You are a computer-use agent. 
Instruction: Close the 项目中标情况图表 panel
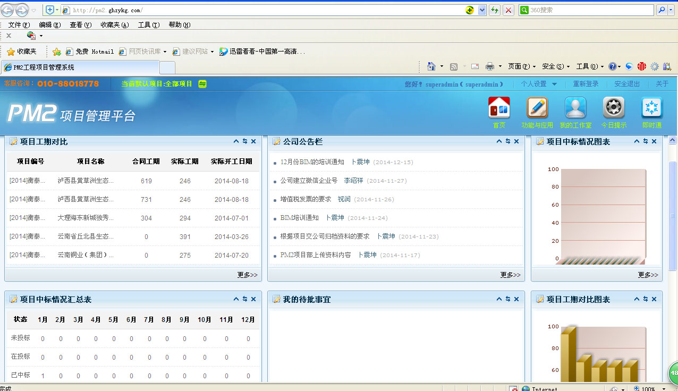click(x=654, y=141)
